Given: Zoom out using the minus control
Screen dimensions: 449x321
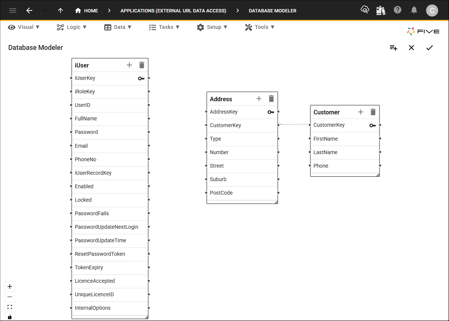Looking at the screenshot, I should point(9,297).
